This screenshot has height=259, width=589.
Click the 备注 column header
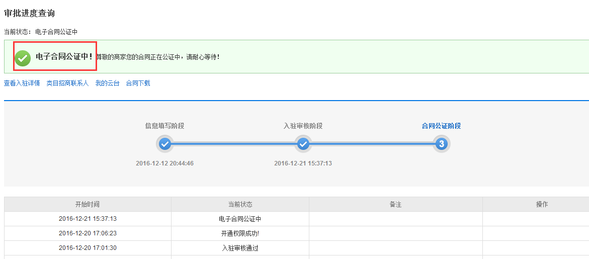point(396,205)
